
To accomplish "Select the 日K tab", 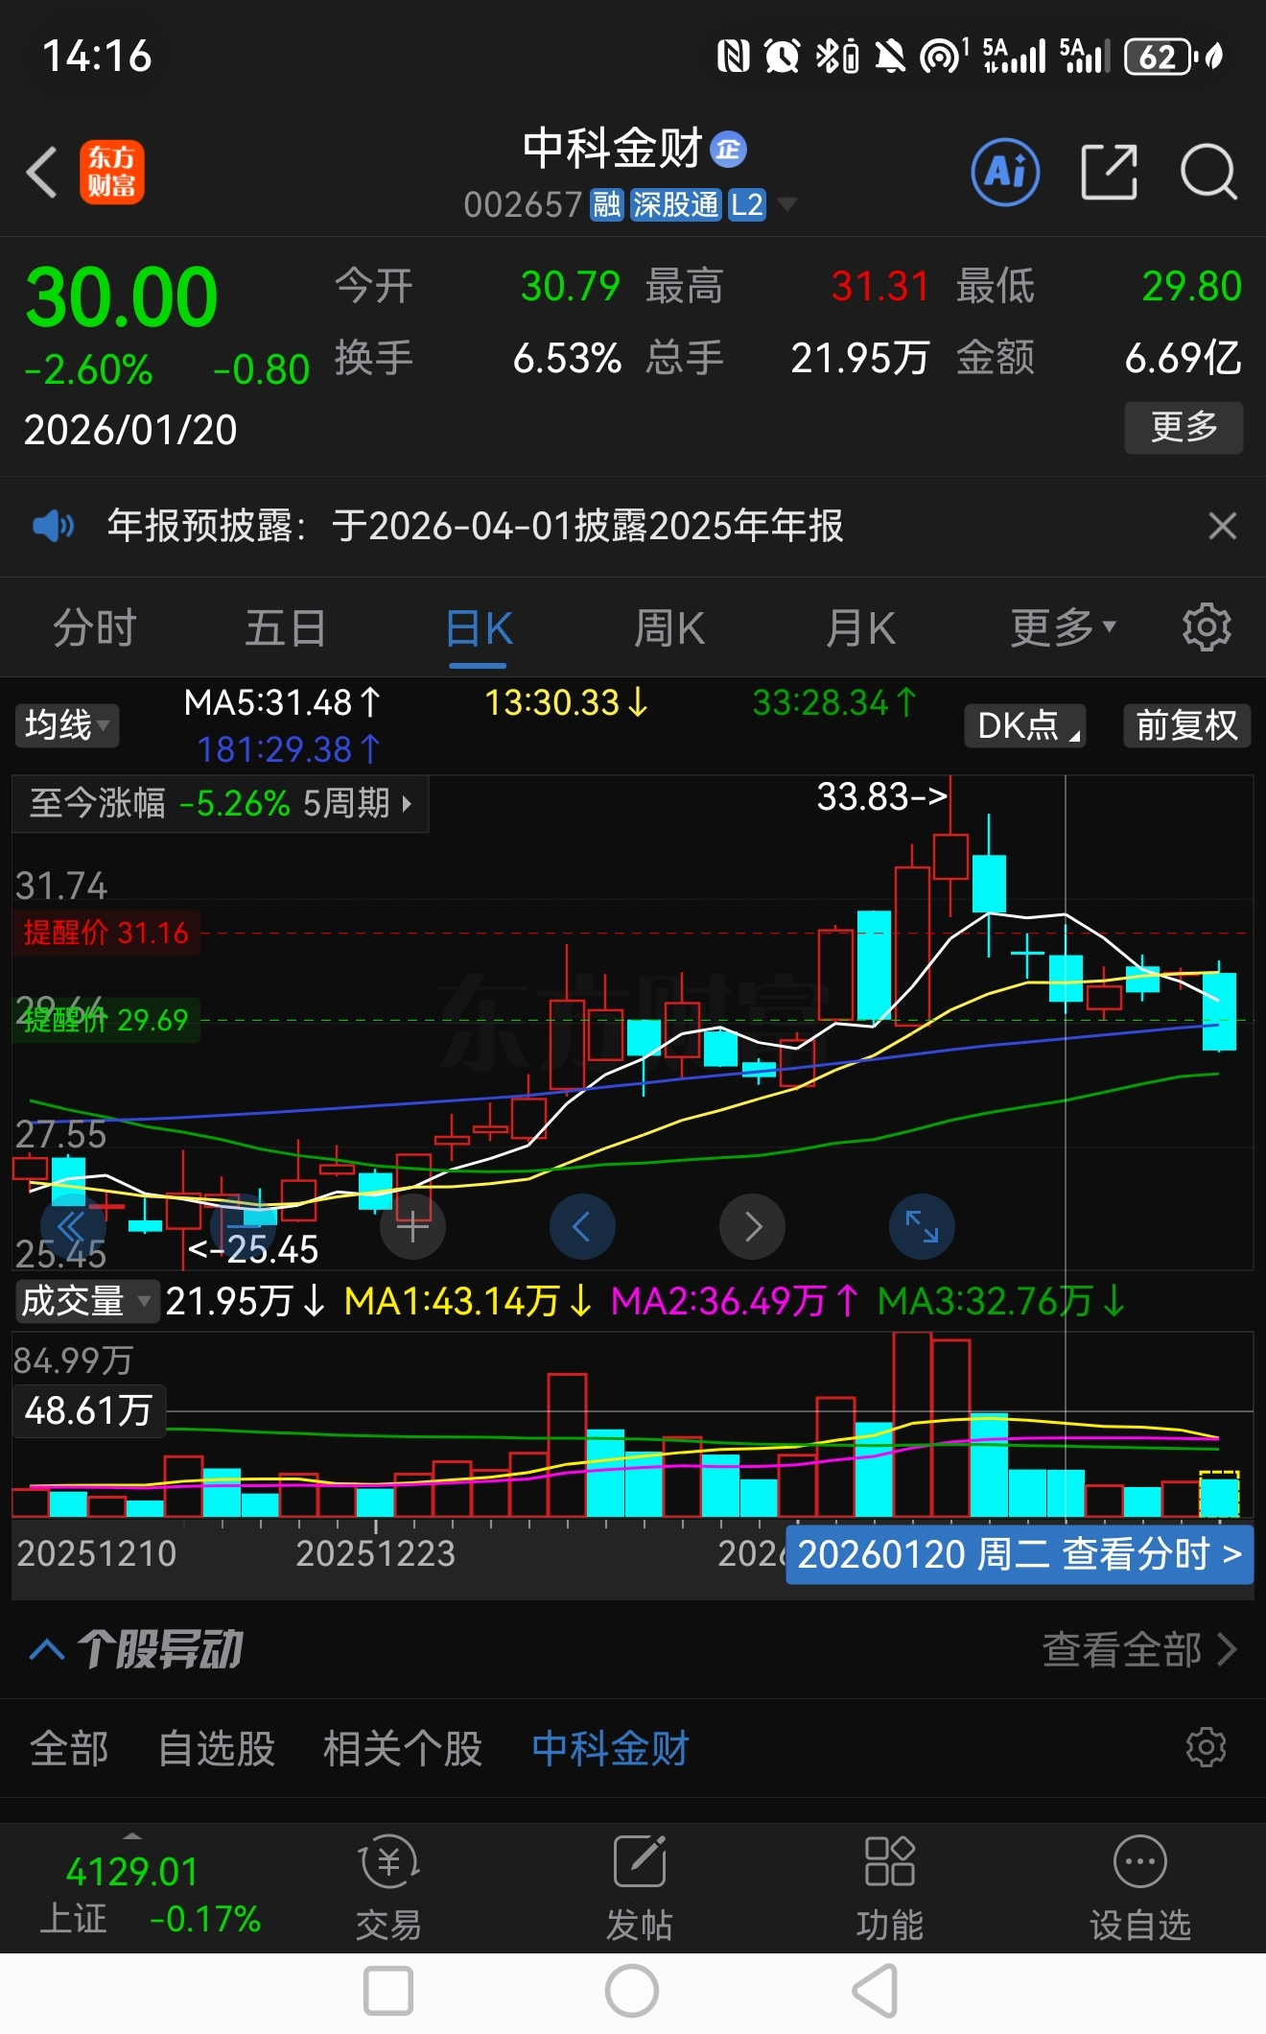I will pos(479,630).
